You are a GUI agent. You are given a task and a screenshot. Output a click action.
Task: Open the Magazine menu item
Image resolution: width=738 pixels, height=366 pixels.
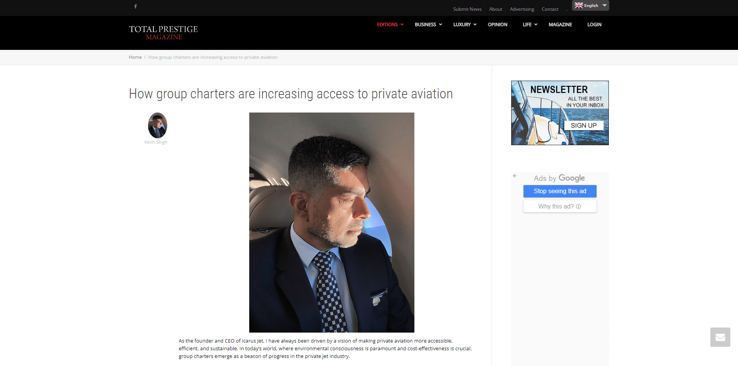(560, 25)
